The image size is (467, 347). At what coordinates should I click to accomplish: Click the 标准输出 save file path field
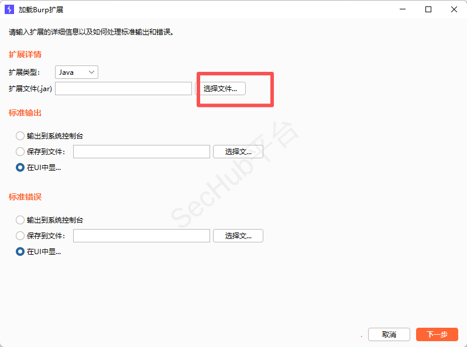(141, 152)
